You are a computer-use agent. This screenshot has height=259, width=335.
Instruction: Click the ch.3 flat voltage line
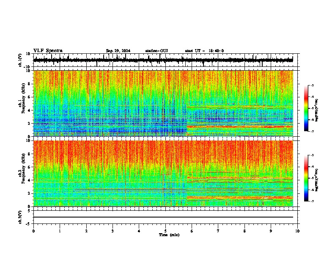coord(163,217)
